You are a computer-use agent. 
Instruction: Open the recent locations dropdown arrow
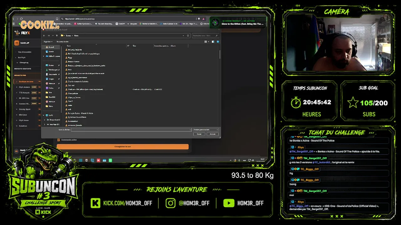[x=53, y=36]
